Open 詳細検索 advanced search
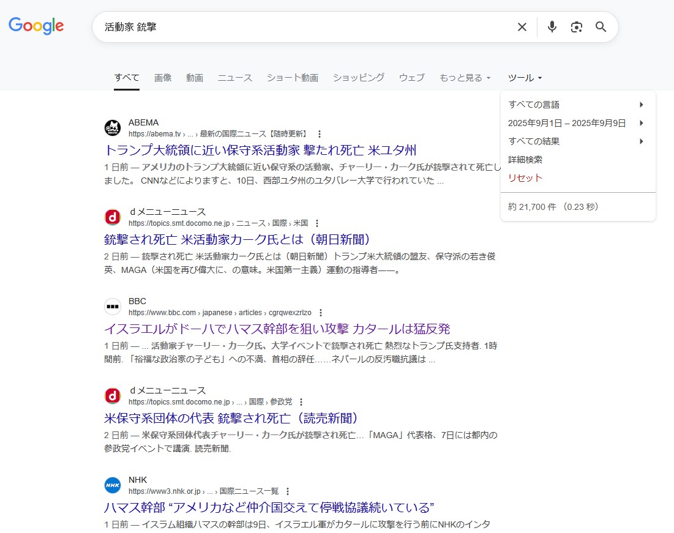 coord(525,160)
